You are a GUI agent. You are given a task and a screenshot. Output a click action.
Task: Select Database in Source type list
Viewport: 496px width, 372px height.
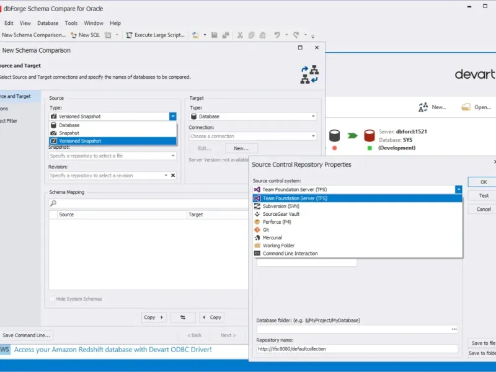[x=113, y=125]
